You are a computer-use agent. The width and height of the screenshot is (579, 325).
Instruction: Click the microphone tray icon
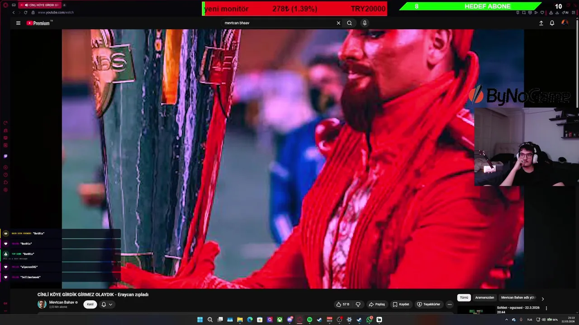coord(521,320)
